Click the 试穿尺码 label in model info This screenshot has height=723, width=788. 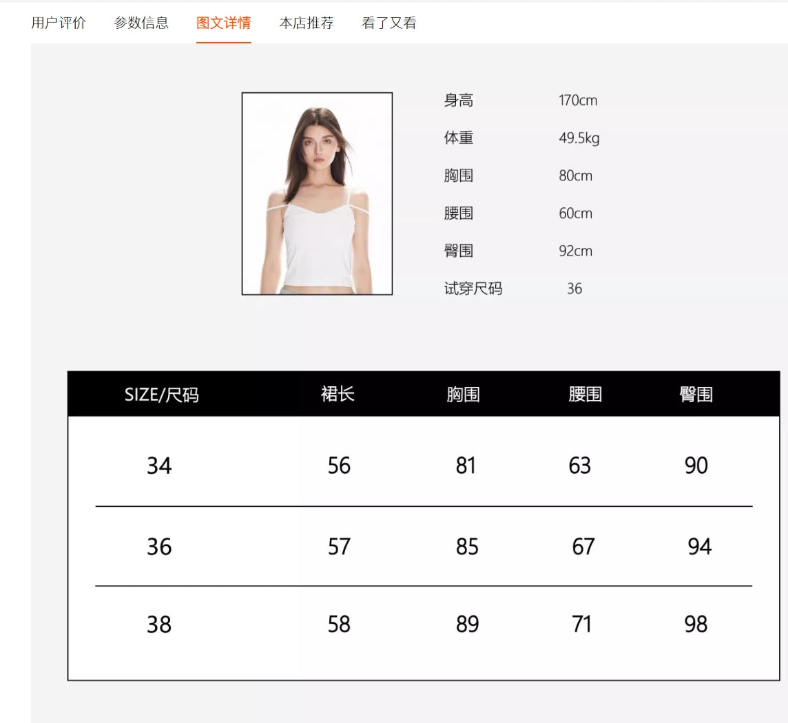pyautogui.click(x=473, y=289)
